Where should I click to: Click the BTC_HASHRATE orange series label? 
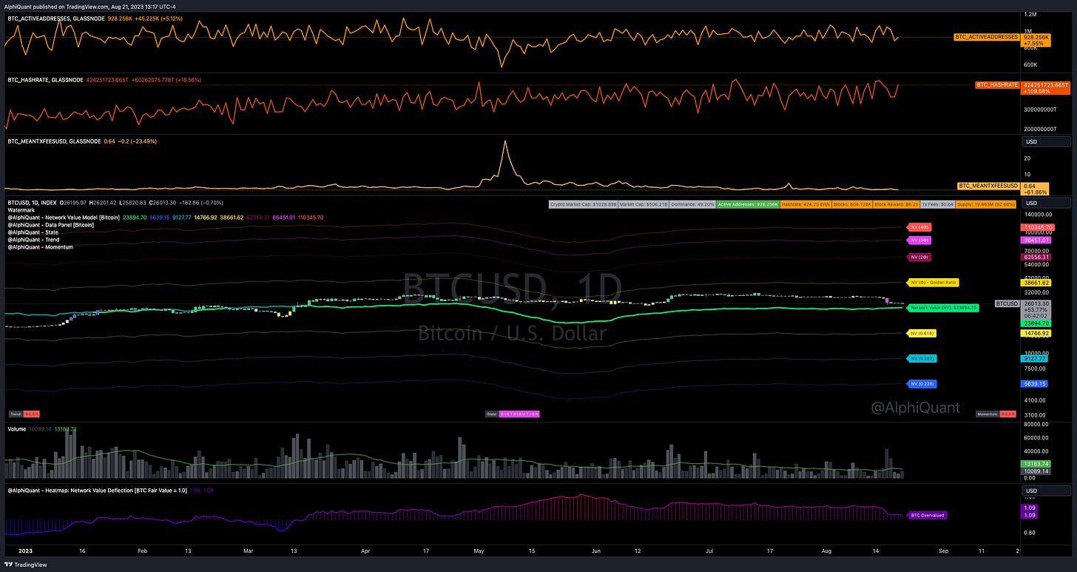(x=997, y=85)
